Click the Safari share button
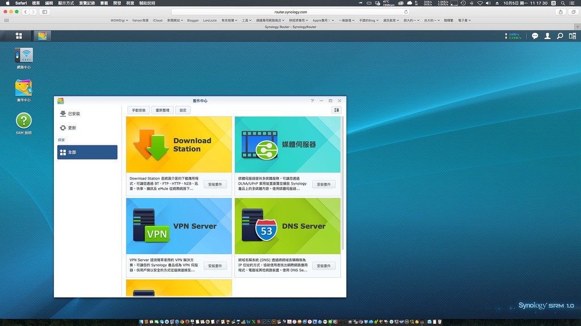This screenshot has width=581, height=326. click(561, 12)
